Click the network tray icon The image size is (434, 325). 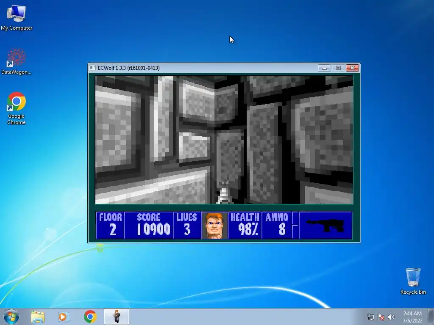(x=370, y=317)
